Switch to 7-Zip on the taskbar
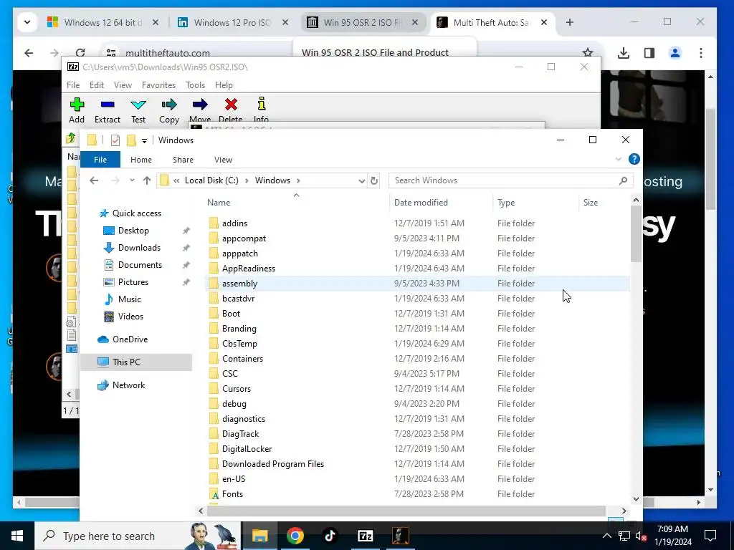Image resolution: width=734 pixels, height=550 pixels. 365,536
